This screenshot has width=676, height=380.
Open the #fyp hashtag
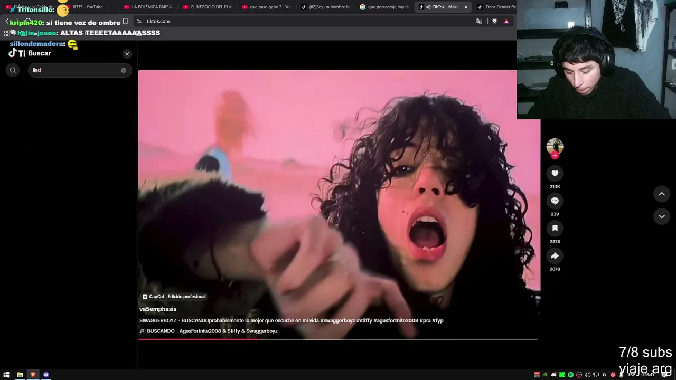(x=437, y=320)
